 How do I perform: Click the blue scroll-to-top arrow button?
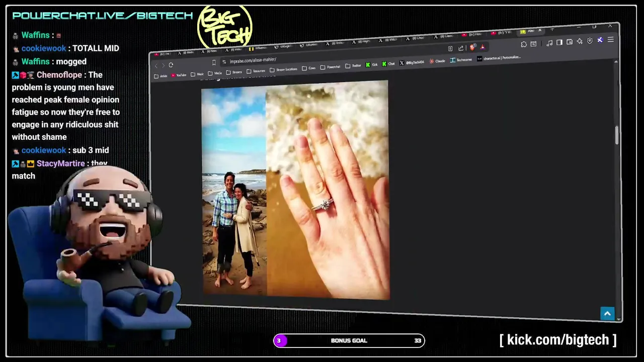pyautogui.click(x=607, y=314)
